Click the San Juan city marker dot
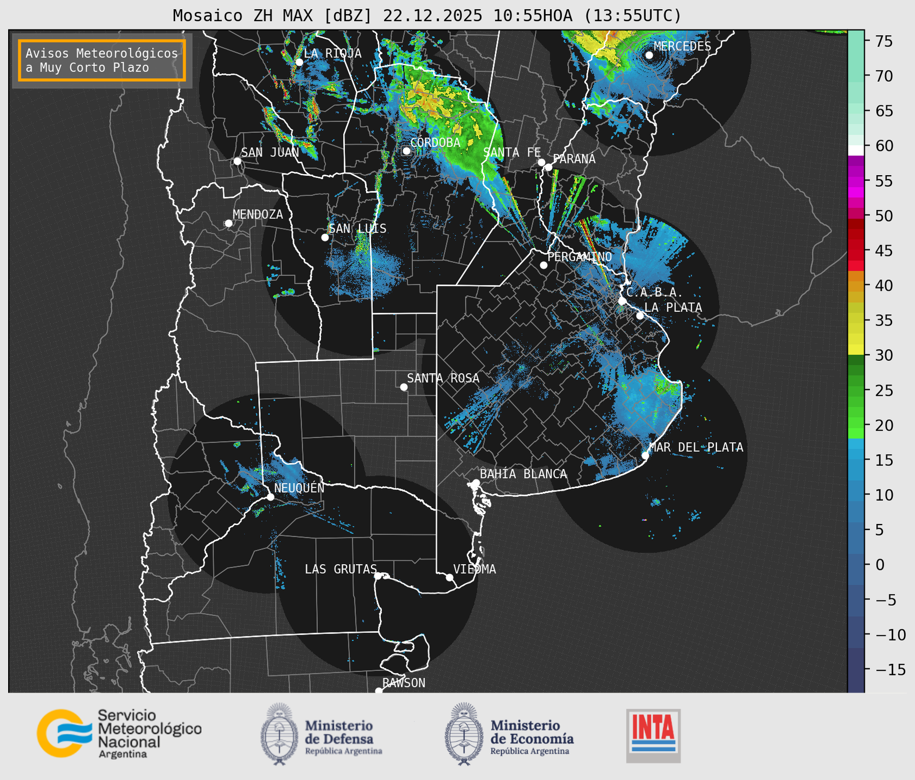This screenshot has width=915, height=780. pos(237,161)
